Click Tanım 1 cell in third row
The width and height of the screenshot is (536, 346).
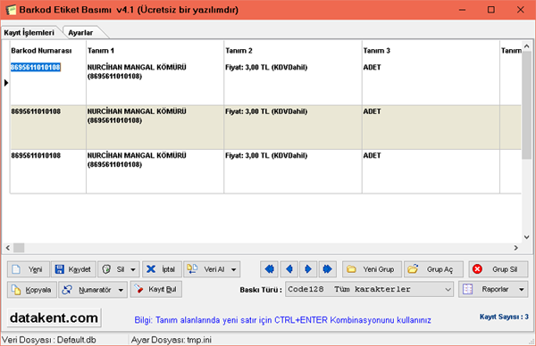point(155,171)
